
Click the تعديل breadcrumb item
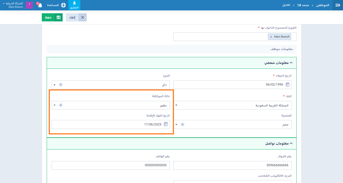coord(286,5)
